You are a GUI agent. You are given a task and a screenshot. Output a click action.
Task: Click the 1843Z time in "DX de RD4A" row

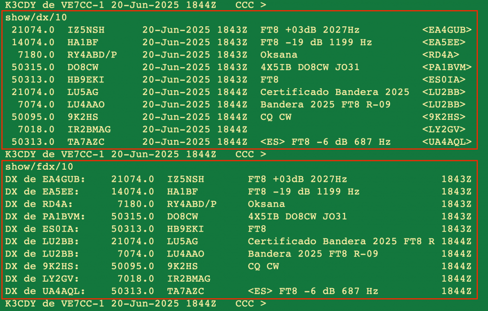pyautogui.click(x=456, y=204)
